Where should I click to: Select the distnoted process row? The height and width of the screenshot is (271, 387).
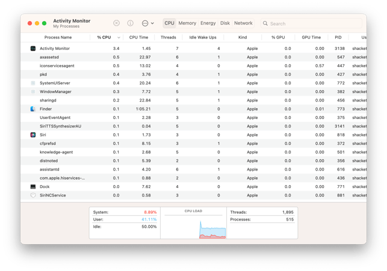coord(194,160)
